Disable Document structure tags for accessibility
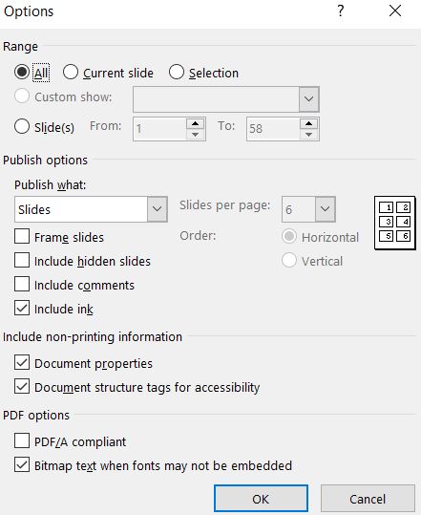Viewport: 421px width, 515px height. pyautogui.click(x=22, y=387)
